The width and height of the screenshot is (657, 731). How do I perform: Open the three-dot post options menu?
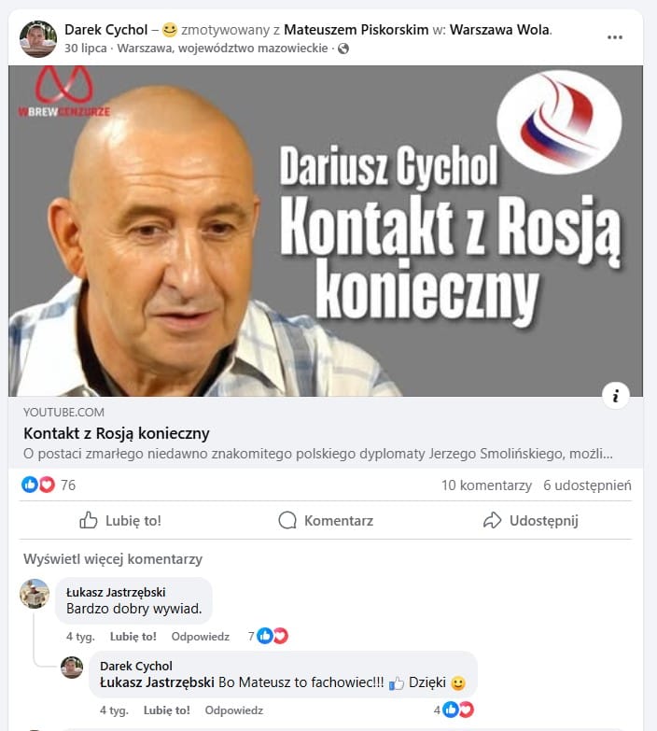pos(615,37)
